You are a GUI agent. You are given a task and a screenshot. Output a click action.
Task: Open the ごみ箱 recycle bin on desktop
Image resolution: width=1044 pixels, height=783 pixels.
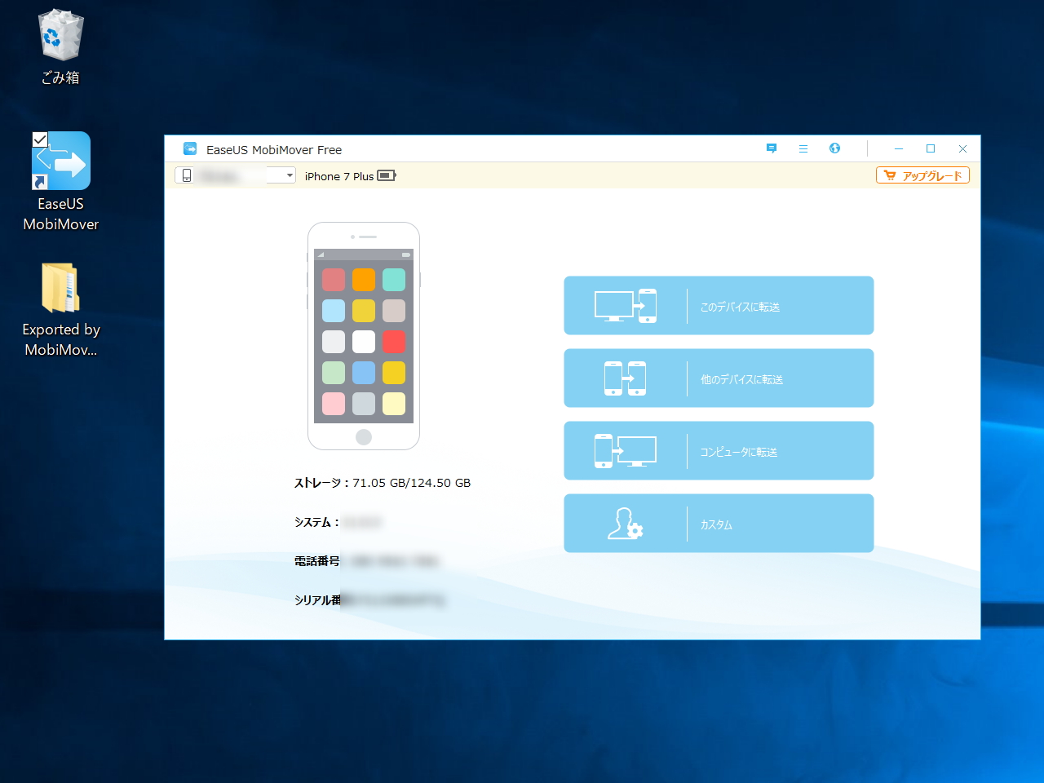(x=60, y=37)
